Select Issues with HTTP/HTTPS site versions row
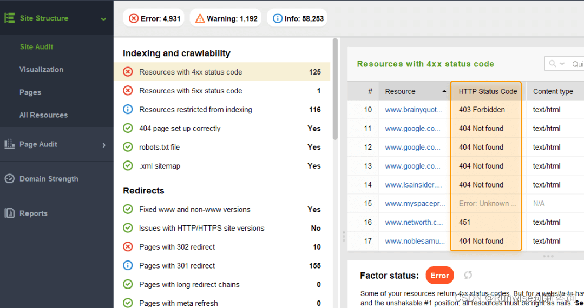Screen dimensions: 584x308 pos(222,228)
